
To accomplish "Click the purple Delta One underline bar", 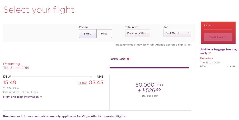I will point(149,68).
